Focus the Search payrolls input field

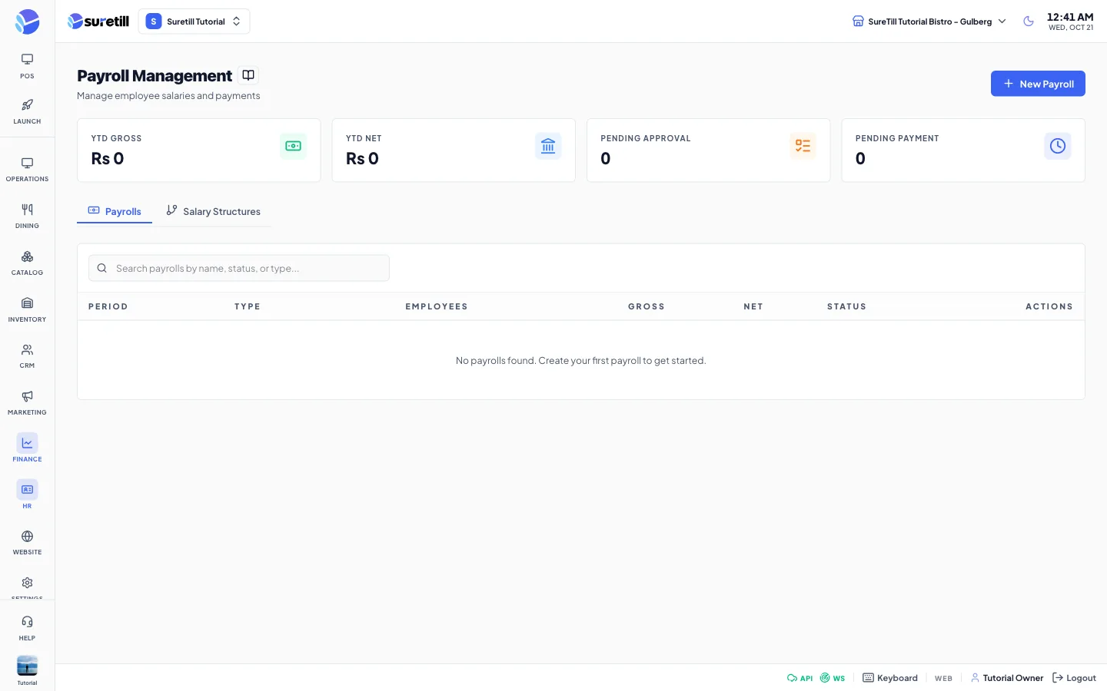239,268
